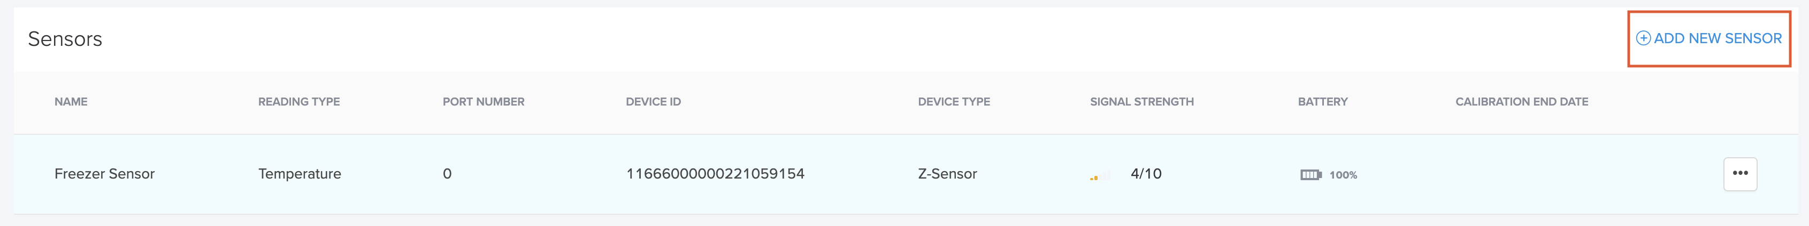
Task: Click the Signal Strength column header
Action: pyautogui.click(x=1141, y=101)
